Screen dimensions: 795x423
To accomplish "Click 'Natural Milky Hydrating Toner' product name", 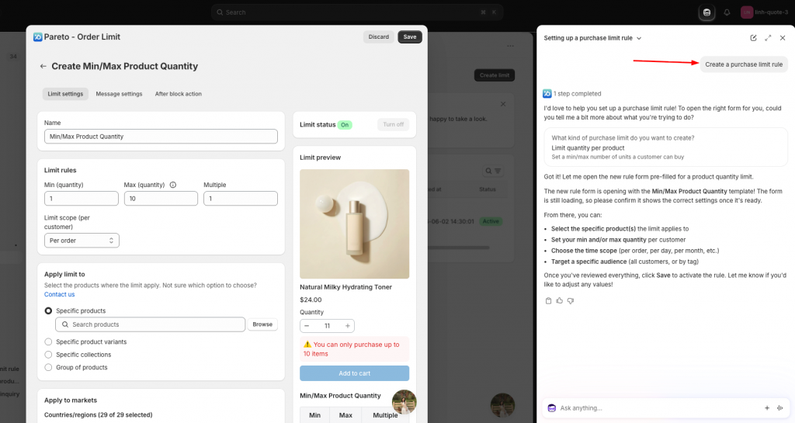I will coord(345,287).
